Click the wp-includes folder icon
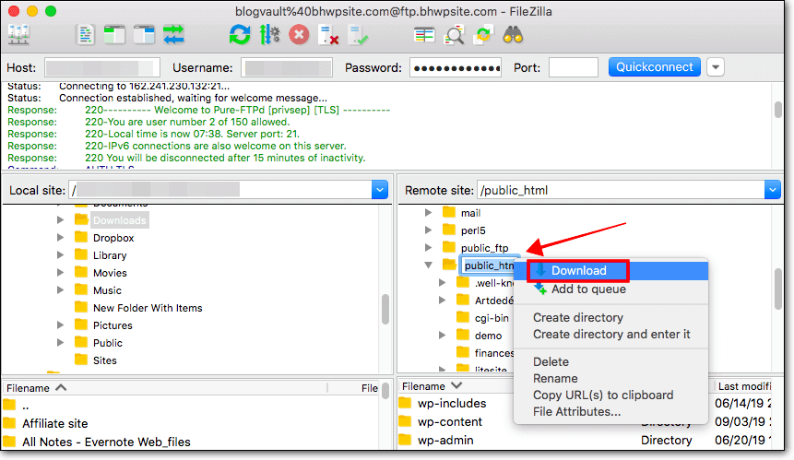This screenshot has width=794, height=460. click(x=405, y=404)
